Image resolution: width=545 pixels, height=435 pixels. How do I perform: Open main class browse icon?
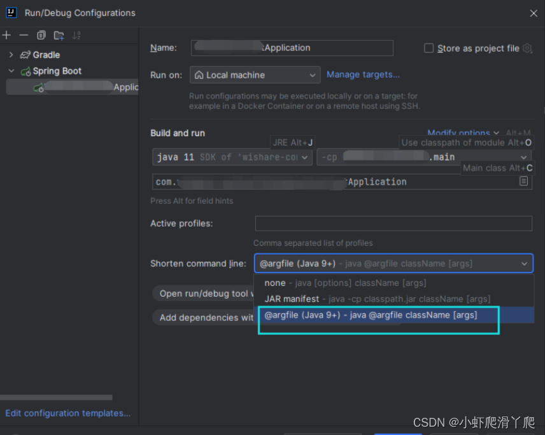523,181
